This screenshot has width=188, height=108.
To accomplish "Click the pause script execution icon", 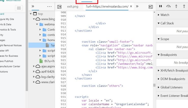I will click(160, 6).
